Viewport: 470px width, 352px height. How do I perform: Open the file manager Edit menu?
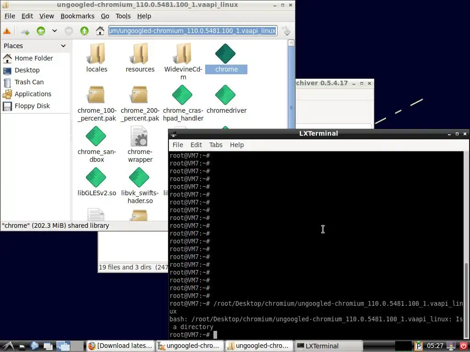tap(27, 16)
